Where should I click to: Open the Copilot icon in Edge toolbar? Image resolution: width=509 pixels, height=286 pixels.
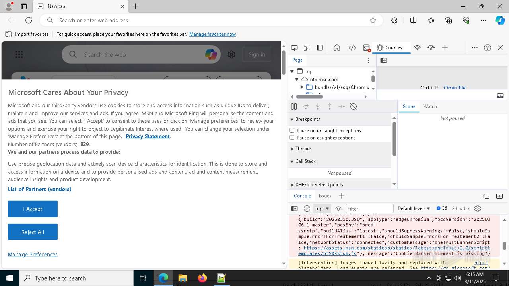(500, 20)
